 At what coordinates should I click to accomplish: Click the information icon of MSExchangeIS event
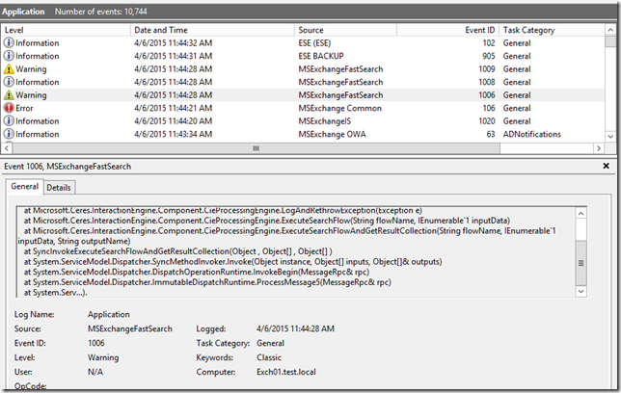pyautogui.click(x=9, y=121)
